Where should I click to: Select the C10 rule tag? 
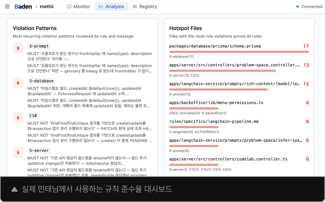tap(33, 116)
